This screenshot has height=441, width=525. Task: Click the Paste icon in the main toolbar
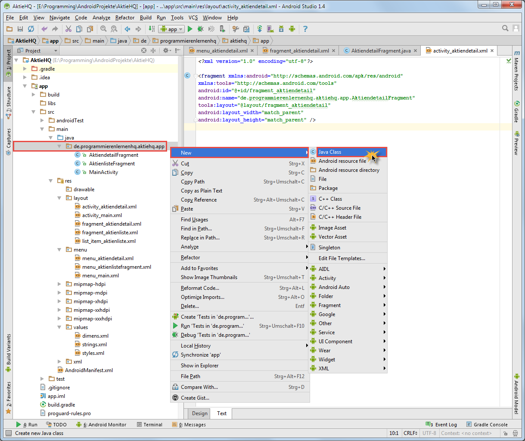click(x=90, y=29)
